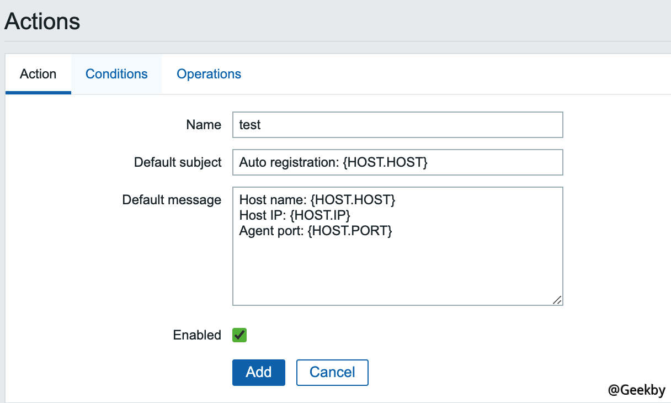The height and width of the screenshot is (403, 671).
Task: Focus the Name field containing test
Action: click(x=397, y=125)
